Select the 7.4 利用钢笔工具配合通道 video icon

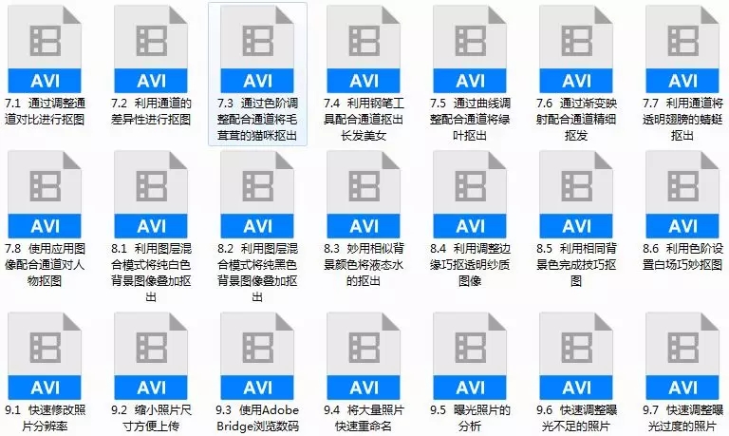coord(364,49)
